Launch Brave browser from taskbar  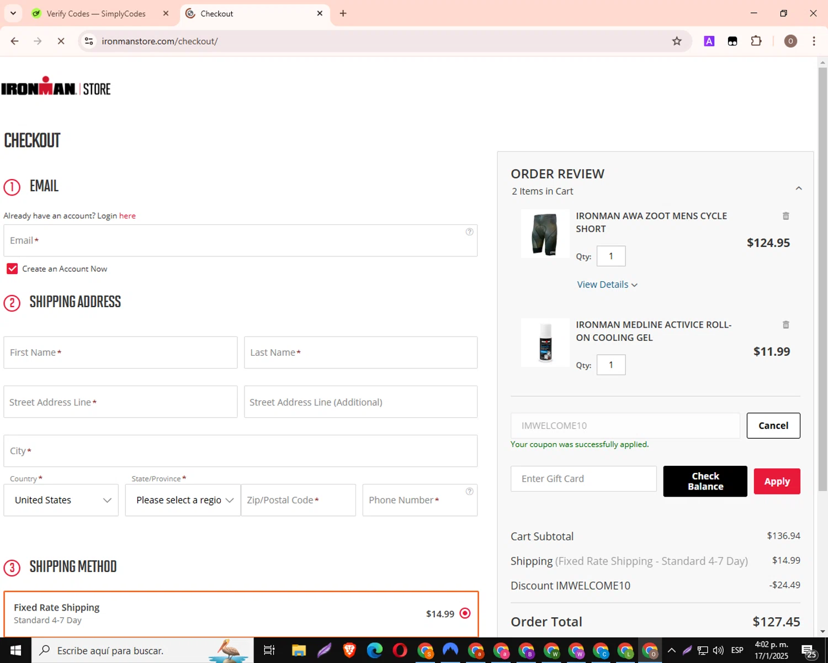349,650
